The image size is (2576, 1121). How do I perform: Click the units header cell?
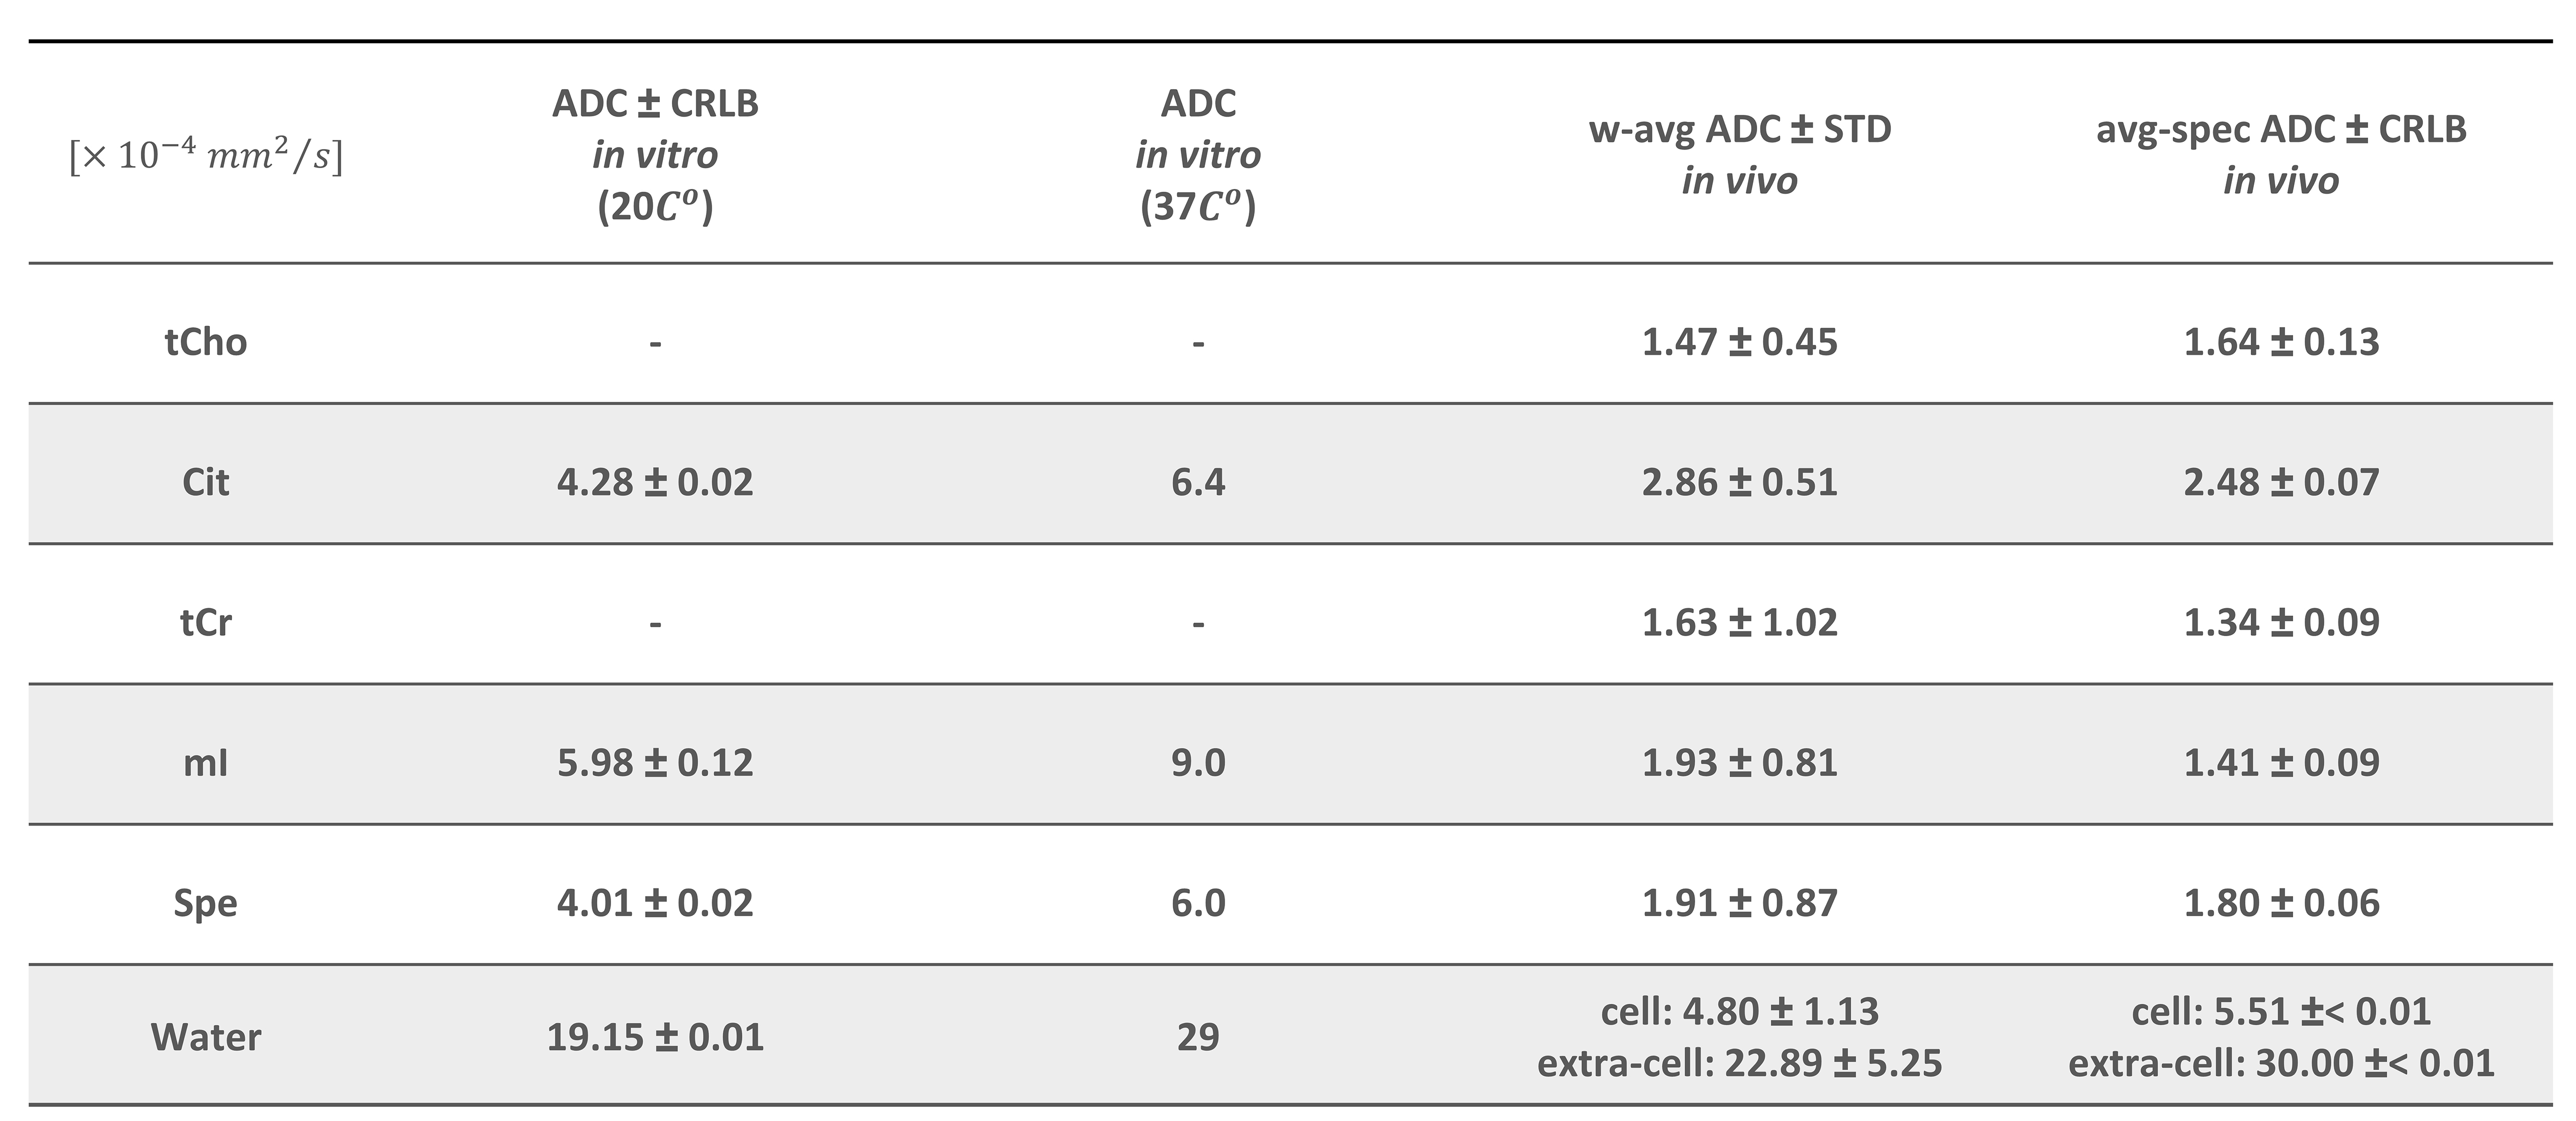pos(205,155)
